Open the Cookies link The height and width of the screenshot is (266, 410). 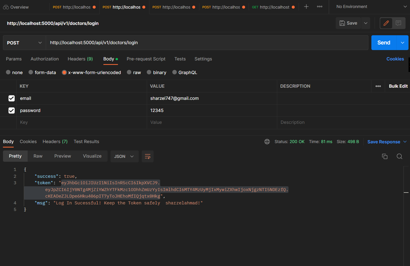395,59
